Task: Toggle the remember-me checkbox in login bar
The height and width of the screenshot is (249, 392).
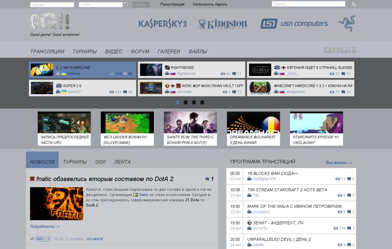Action: (126, 4)
